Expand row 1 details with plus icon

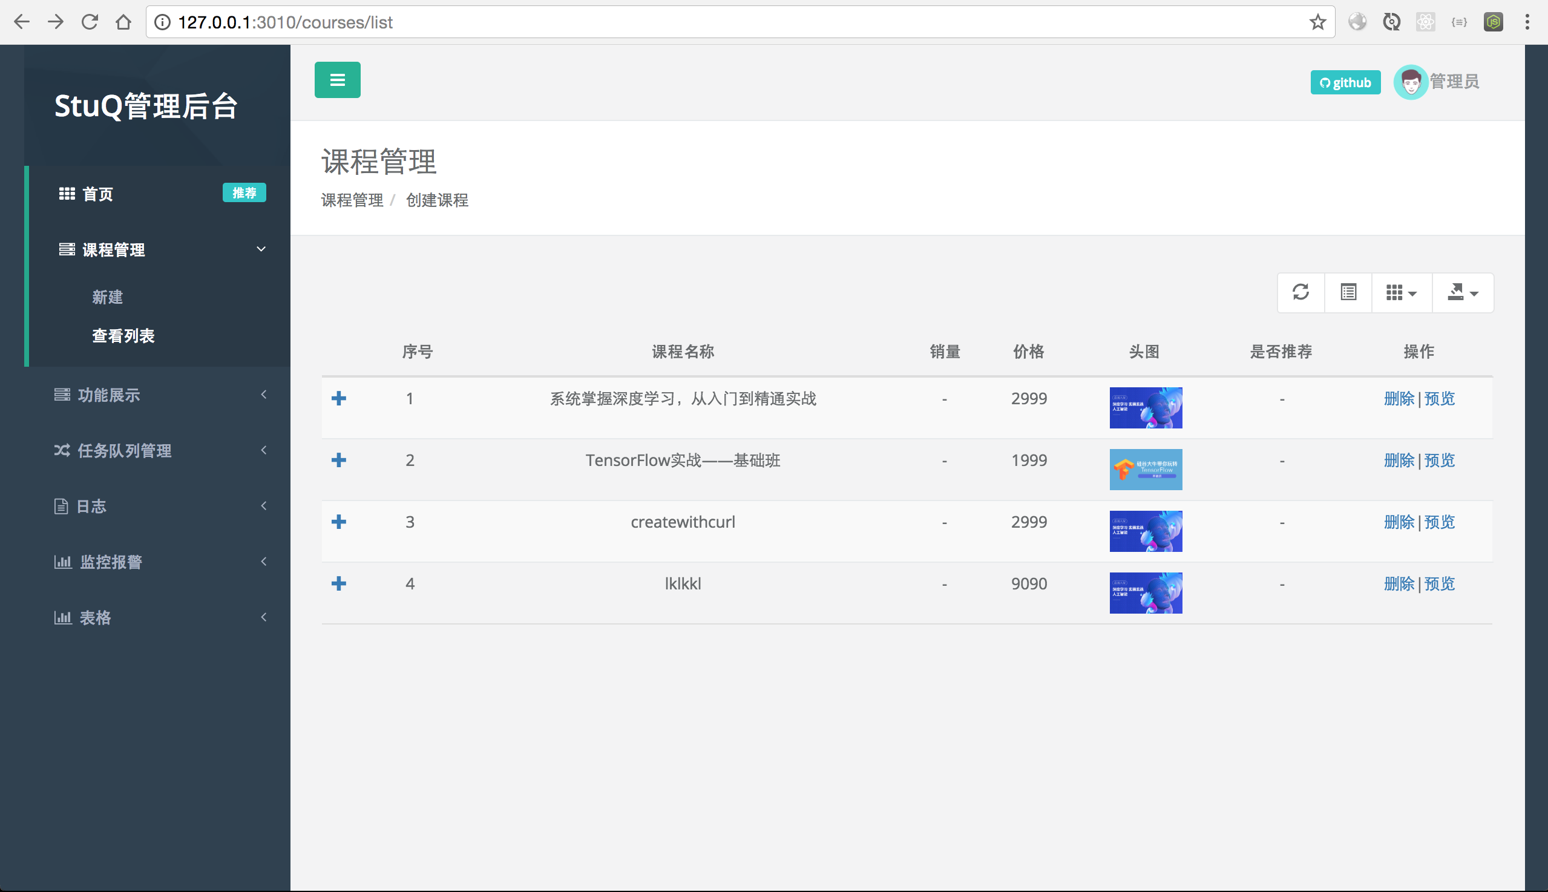tap(339, 399)
